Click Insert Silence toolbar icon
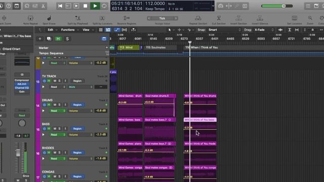324x182 pixels. [x=260, y=18]
